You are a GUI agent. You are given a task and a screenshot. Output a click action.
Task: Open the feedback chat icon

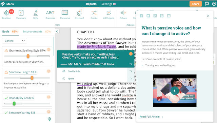point(207,4)
